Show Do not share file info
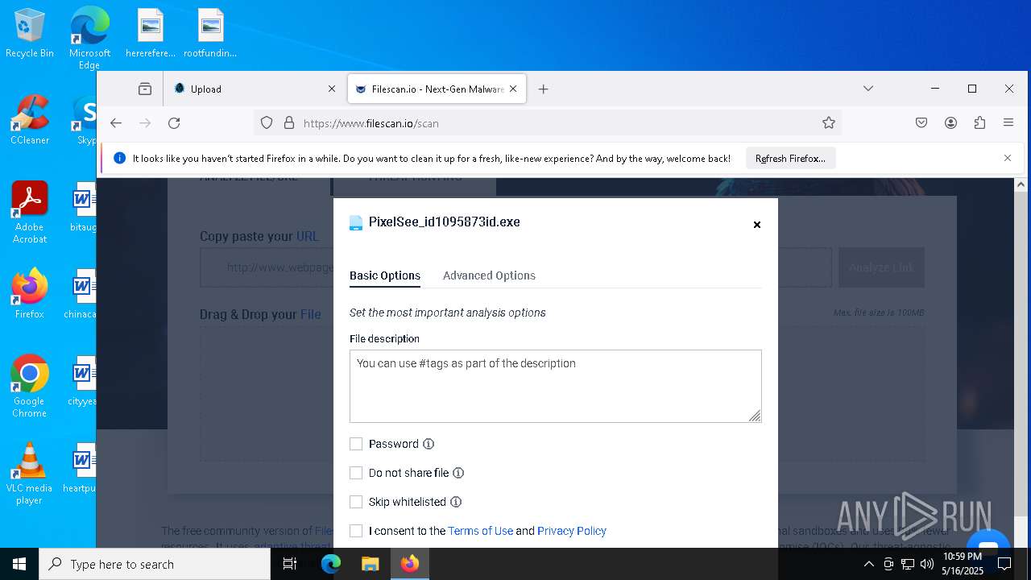 coord(458,473)
